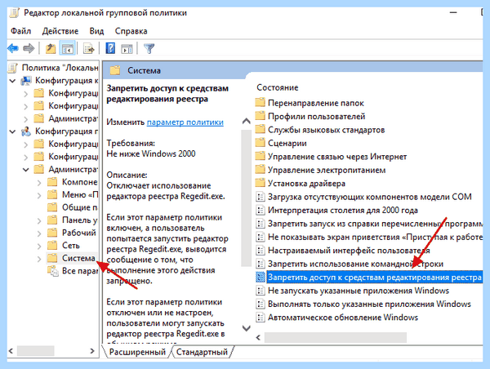Viewport: 490px width, 369px height.
Task: Click the Состояние column header
Action: [x=277, y=88]
